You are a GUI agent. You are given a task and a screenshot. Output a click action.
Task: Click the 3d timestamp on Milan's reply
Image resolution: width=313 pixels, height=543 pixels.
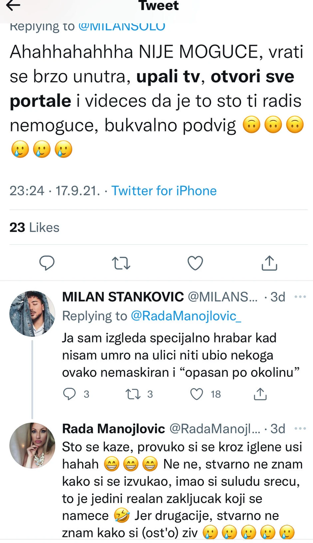pos(278,296)
